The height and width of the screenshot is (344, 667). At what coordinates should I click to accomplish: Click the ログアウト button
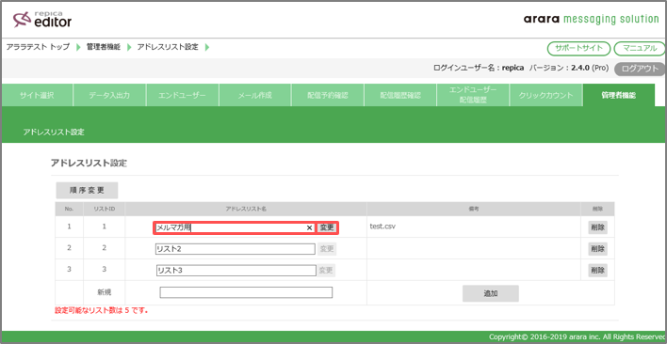[641, 70]
